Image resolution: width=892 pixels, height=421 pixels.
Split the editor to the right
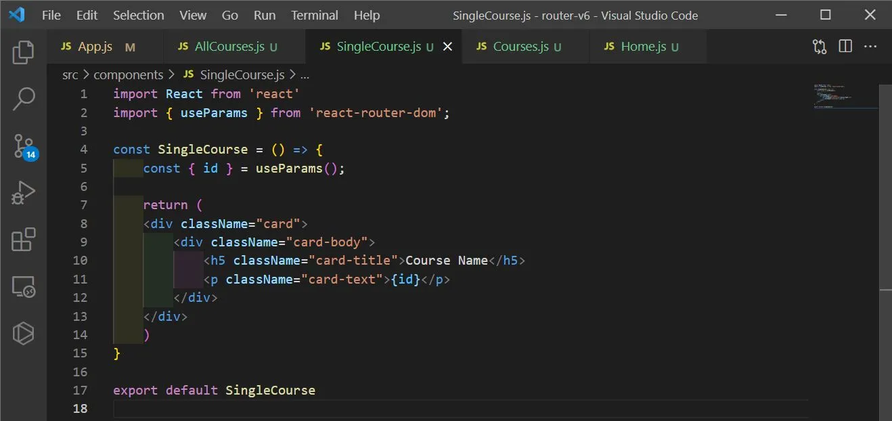pyautogui.click(x=845, y=47)
